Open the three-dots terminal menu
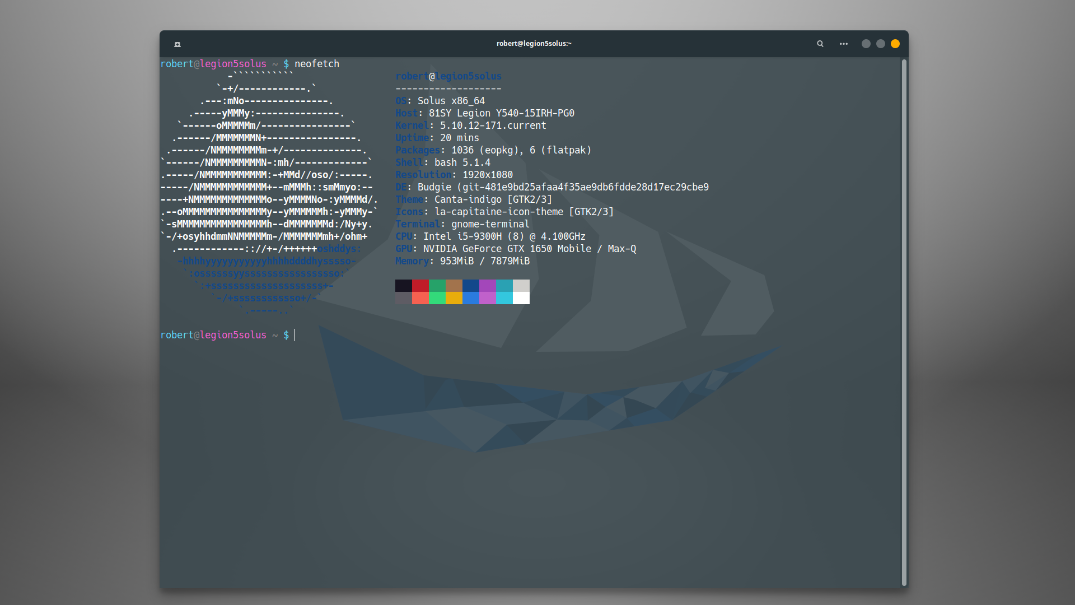Image resolution: width=1075 pixels, height=605 pixels. click(x=844, y=44)
